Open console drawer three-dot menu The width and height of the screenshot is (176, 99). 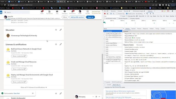click(x=105, y=85)
